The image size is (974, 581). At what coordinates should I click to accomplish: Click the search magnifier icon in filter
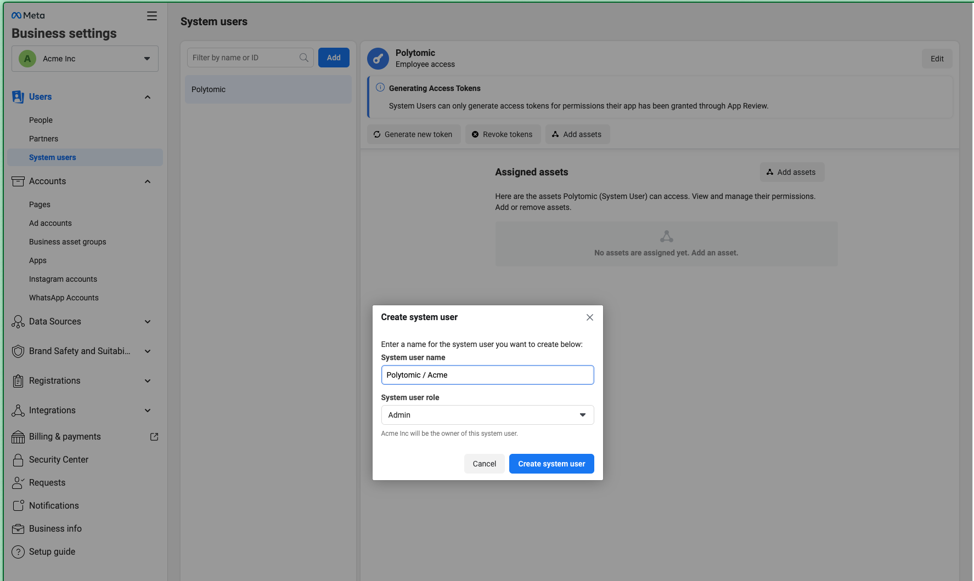coord(304,58)
